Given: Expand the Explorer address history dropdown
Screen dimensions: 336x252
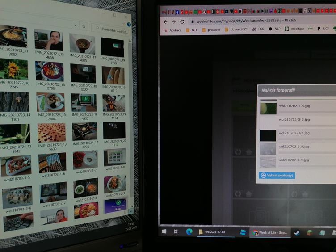Looking at the screenshot, I should [x=76, y=25].
